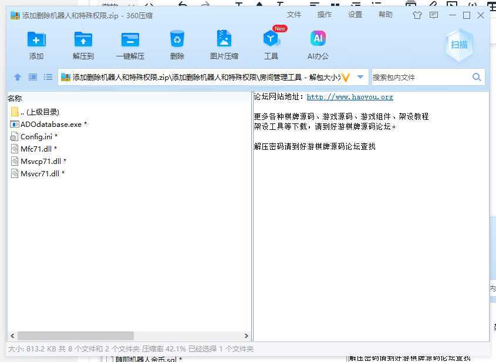Open the 图片压缩 image compression tool
The width and height of the screenshot is (496, 362).
(224, 39)
